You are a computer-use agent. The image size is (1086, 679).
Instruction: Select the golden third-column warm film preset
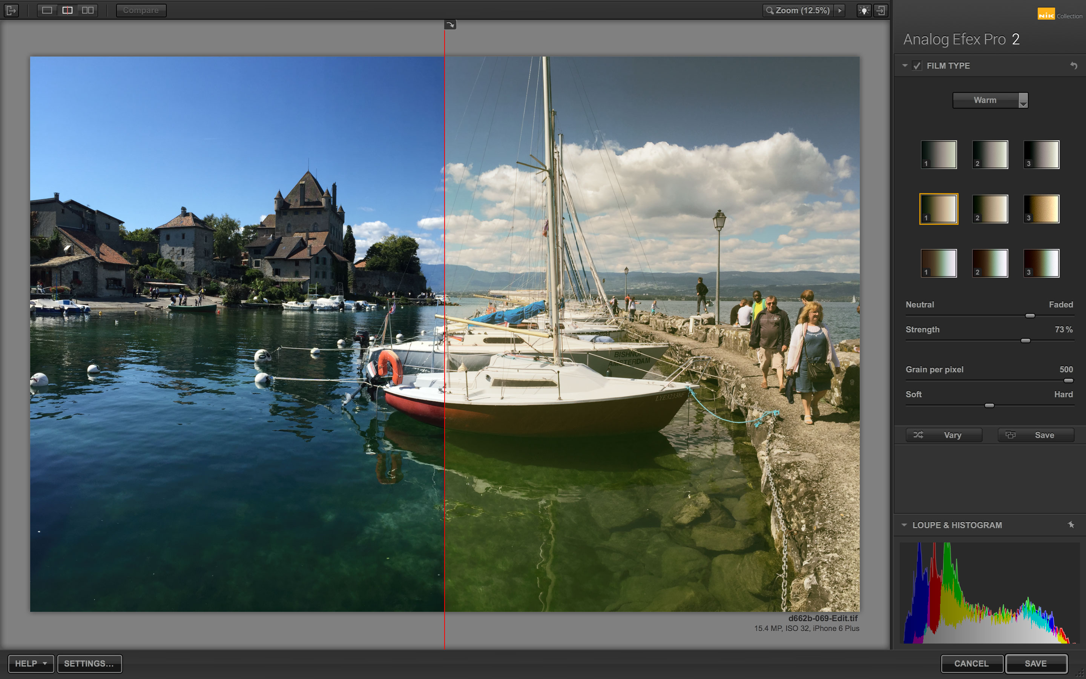coord(1041,209)
